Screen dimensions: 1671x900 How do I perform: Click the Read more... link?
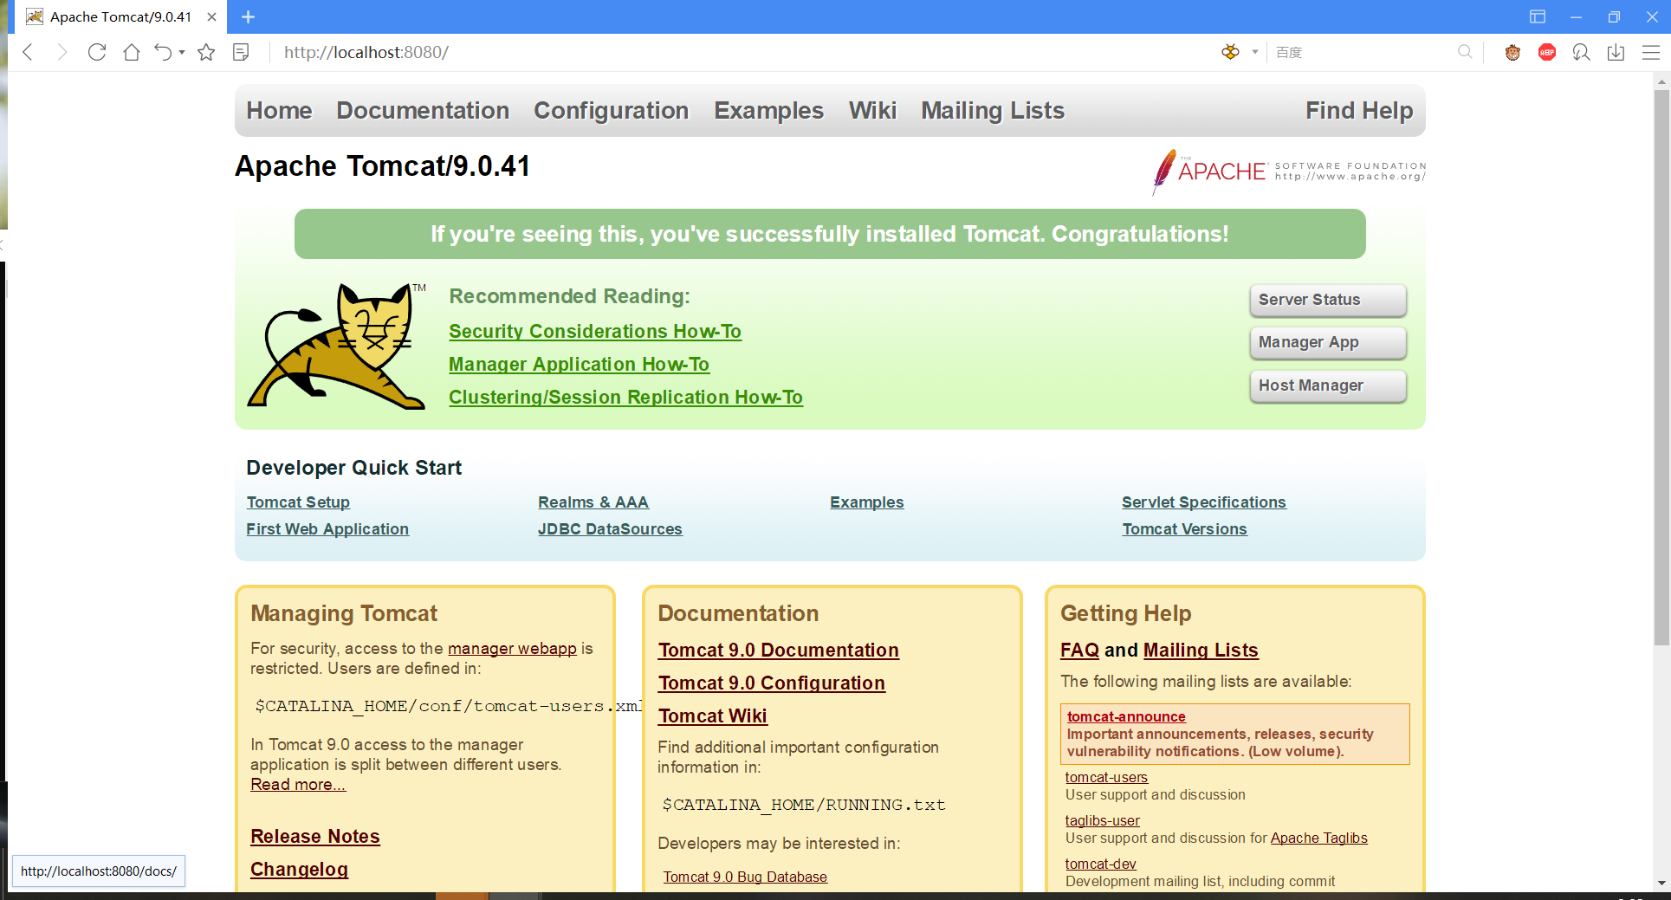point(298,785)
